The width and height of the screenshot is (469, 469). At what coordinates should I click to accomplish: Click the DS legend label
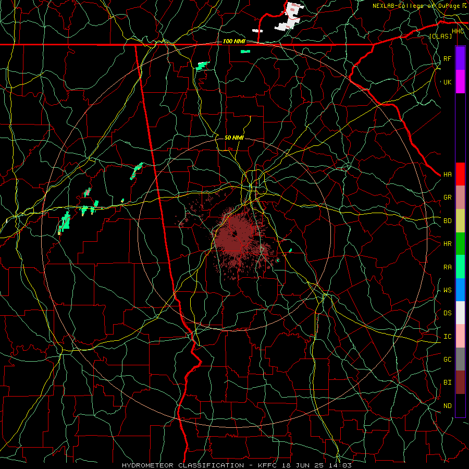447,313
